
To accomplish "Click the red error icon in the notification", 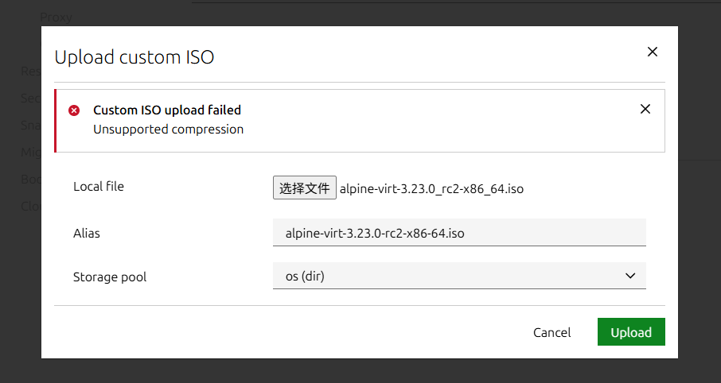I will tap(74, 110).
